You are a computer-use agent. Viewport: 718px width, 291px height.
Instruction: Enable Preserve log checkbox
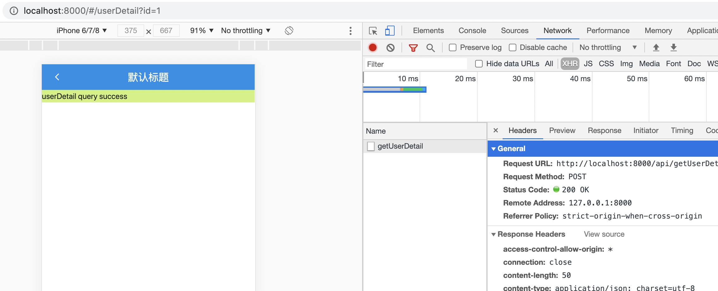point(453,47)
